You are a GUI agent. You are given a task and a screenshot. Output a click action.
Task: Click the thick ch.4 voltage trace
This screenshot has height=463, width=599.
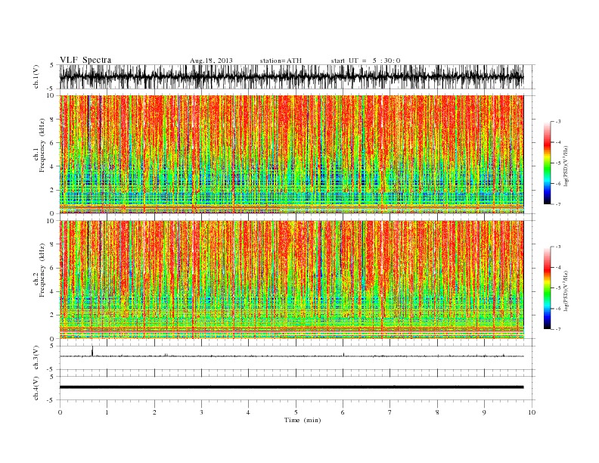coord(291,387)
